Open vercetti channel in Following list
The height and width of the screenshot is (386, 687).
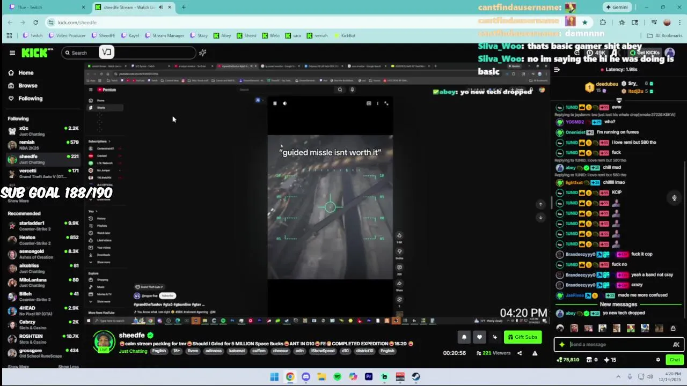point(43,173)
